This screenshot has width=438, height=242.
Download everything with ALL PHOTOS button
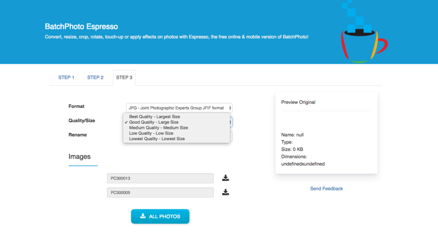click(x=160, y=216)
